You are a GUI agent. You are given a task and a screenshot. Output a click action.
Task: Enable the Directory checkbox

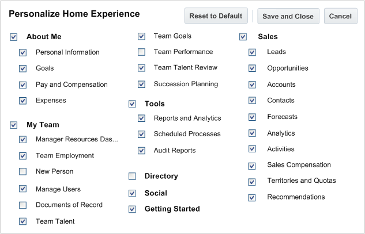click(132, 177)
